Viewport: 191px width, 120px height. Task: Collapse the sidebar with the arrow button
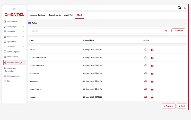click(x=14, y=9)
